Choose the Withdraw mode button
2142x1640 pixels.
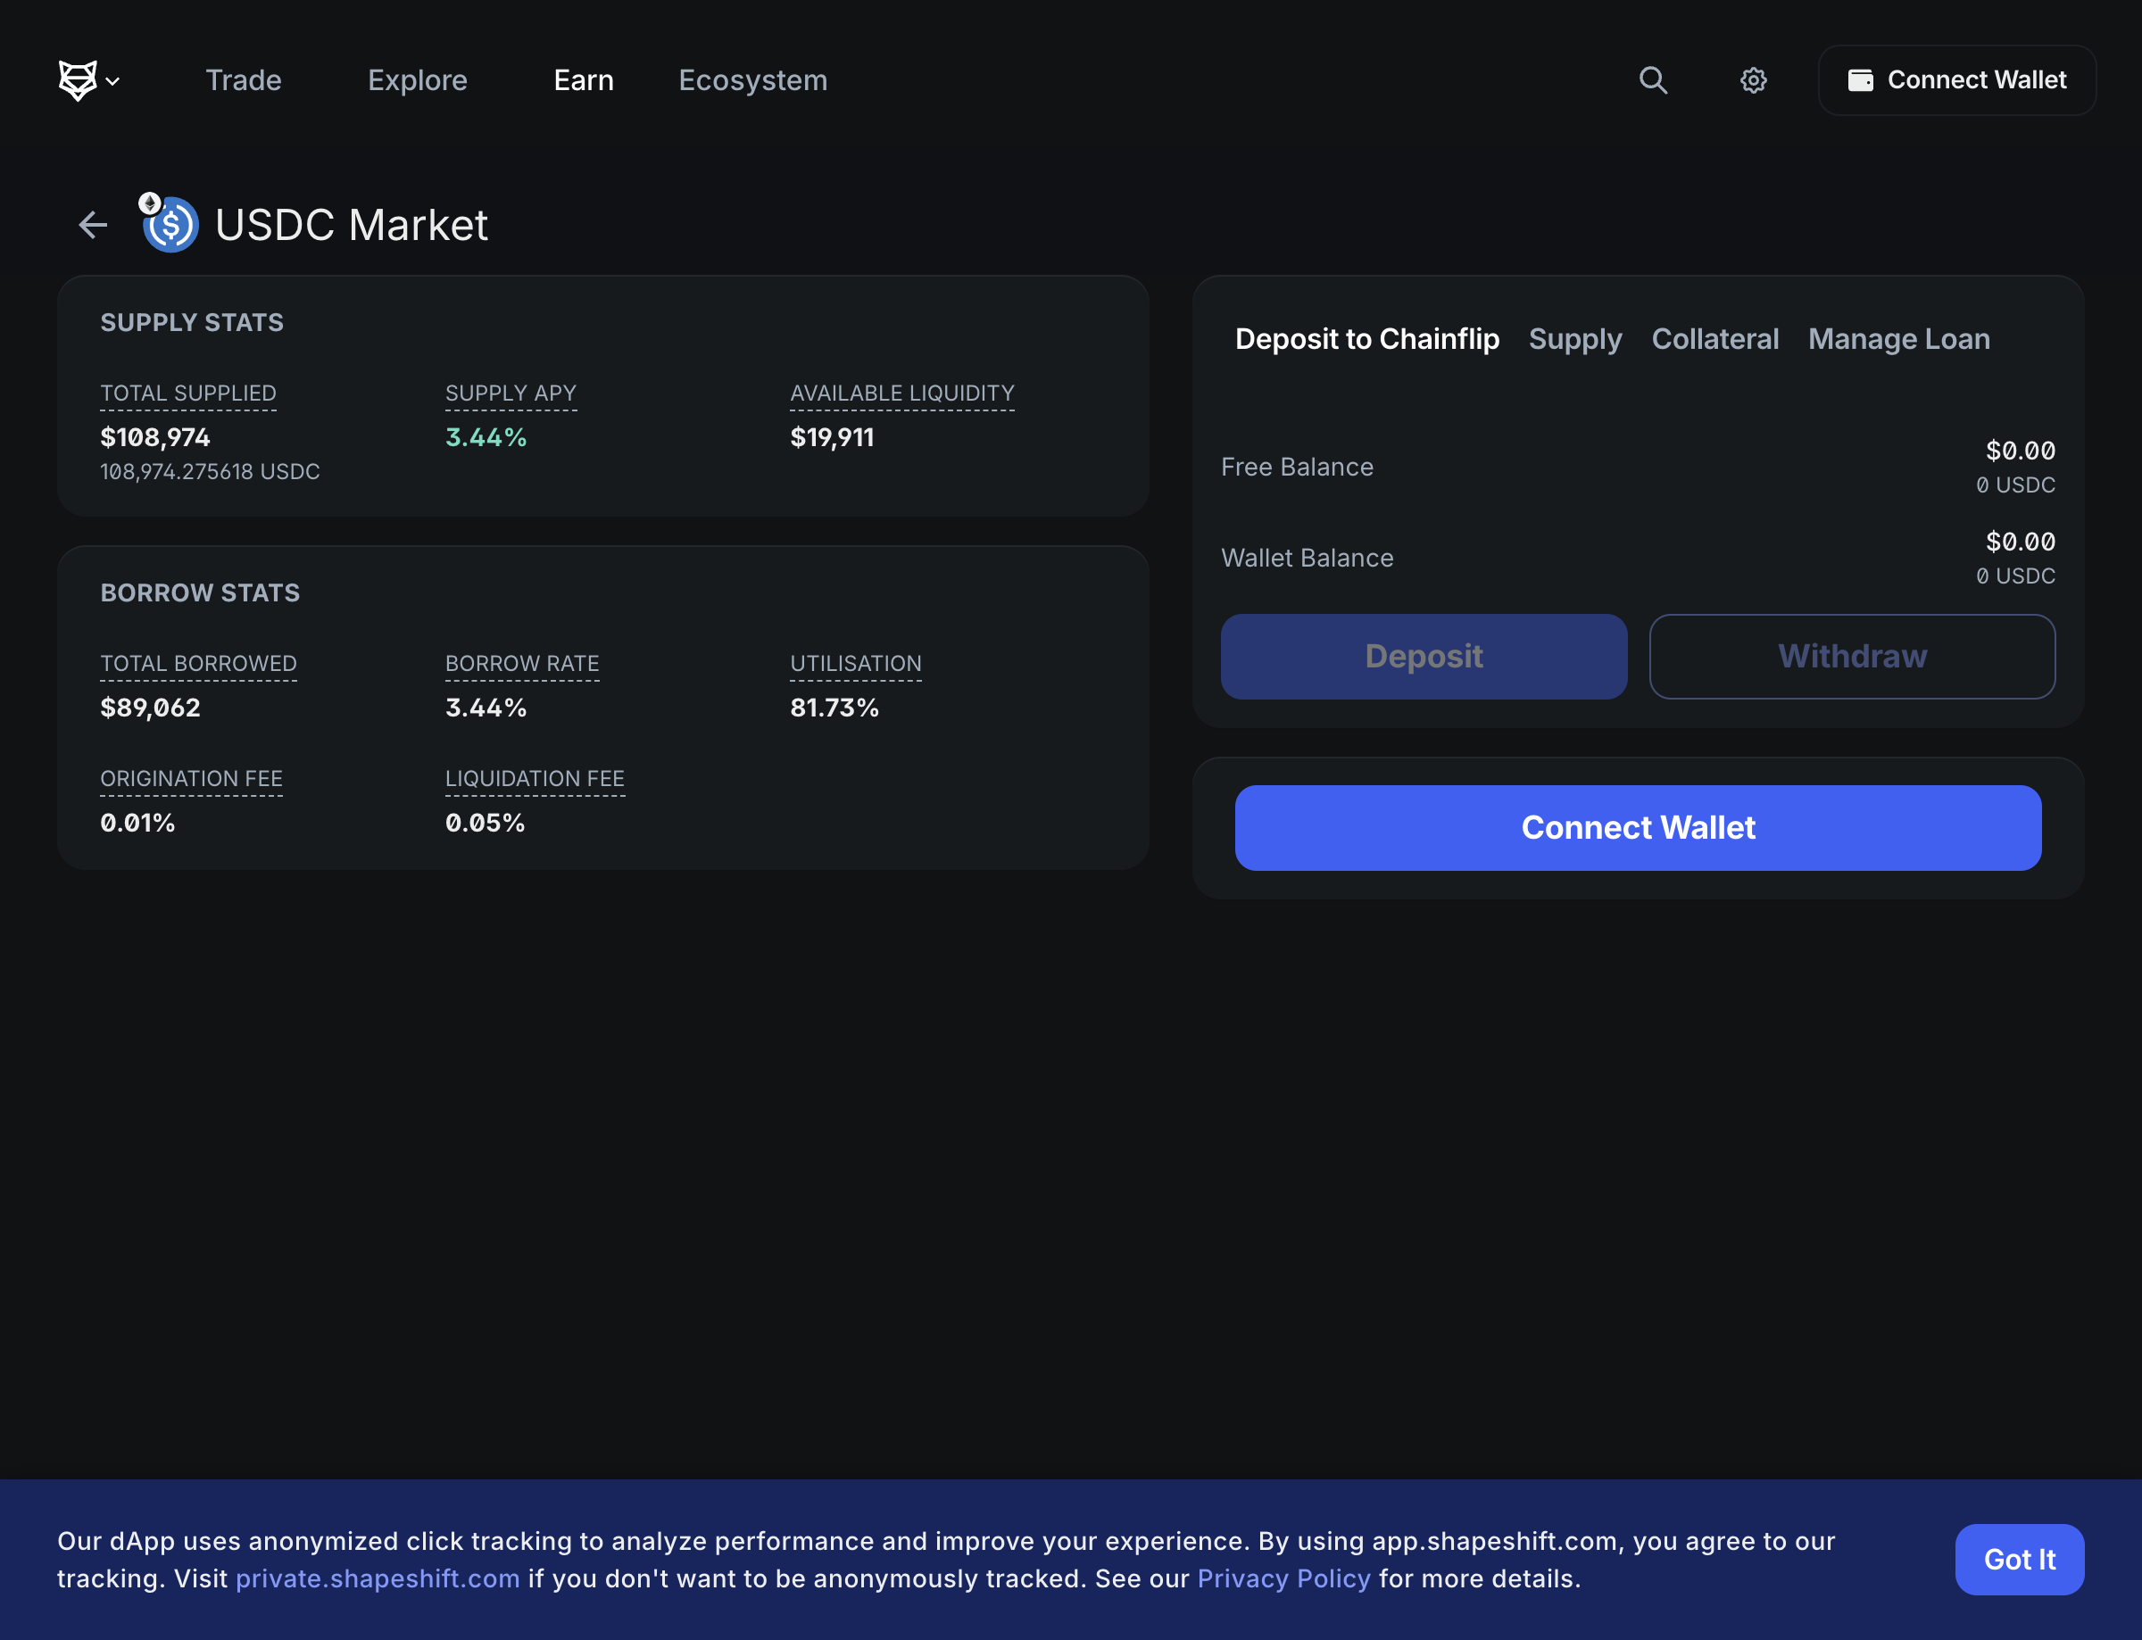[x=1852, y=656]
